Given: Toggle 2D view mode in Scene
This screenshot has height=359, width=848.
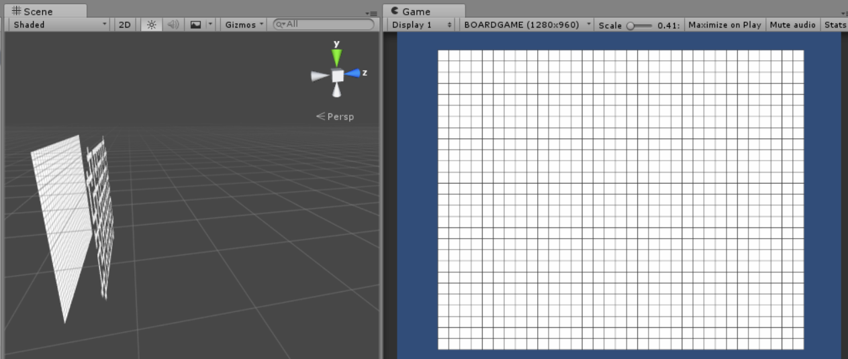Looking at the screenshot, I should 125,25.
